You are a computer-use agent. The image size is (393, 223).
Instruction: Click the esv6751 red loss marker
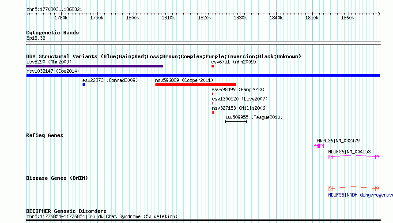click(x=212, y=66)
